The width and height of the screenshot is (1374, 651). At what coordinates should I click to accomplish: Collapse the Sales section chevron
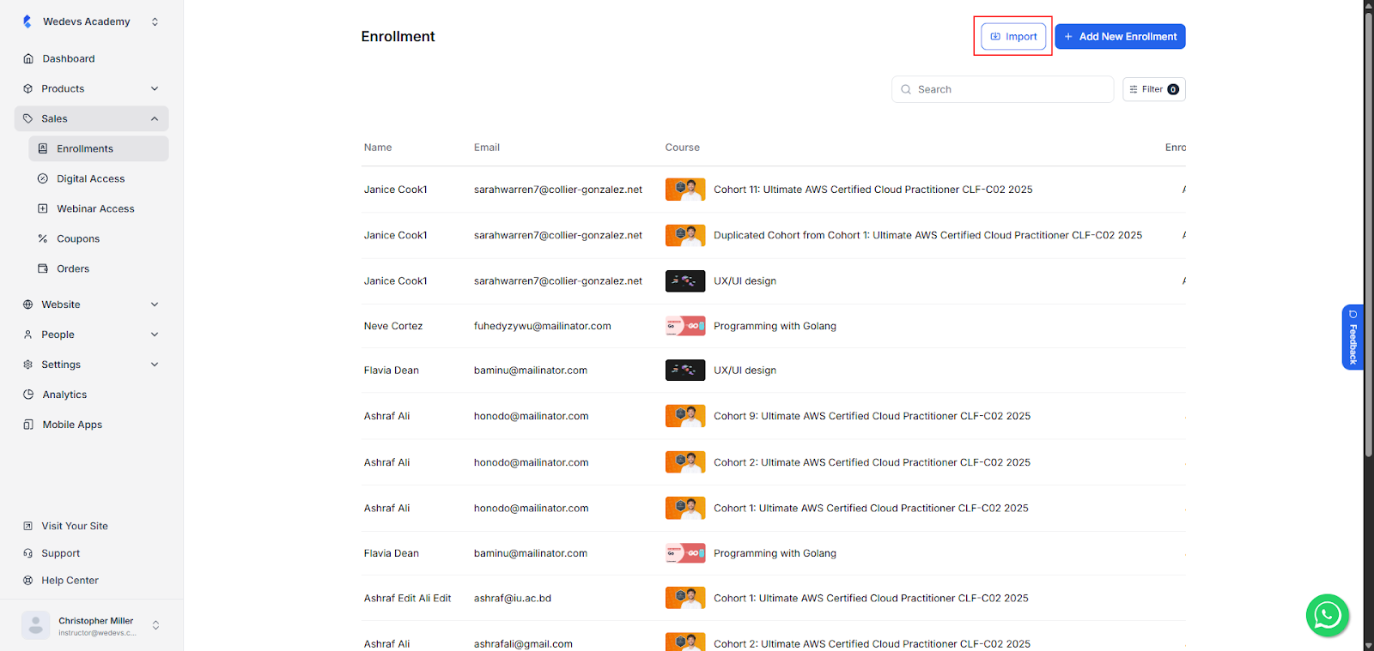point(155,118)
